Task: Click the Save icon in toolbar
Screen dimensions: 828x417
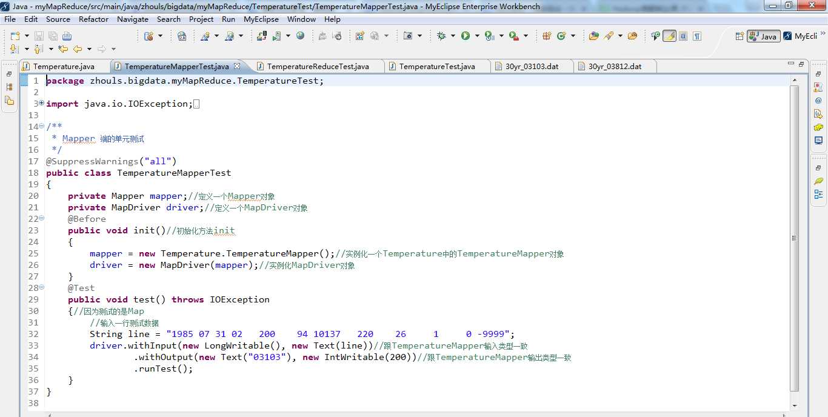Action: [x=39, y=36]
